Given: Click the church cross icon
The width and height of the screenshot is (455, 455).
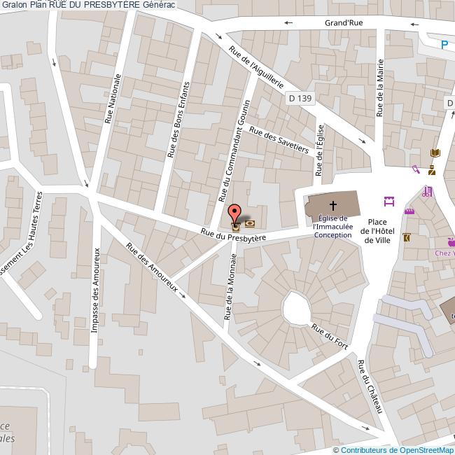Looking at the screenshot, I should pos(333,205).
